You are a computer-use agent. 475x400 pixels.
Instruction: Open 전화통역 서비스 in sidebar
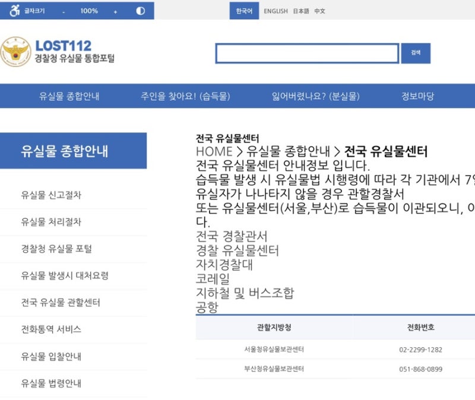(51, 329)
